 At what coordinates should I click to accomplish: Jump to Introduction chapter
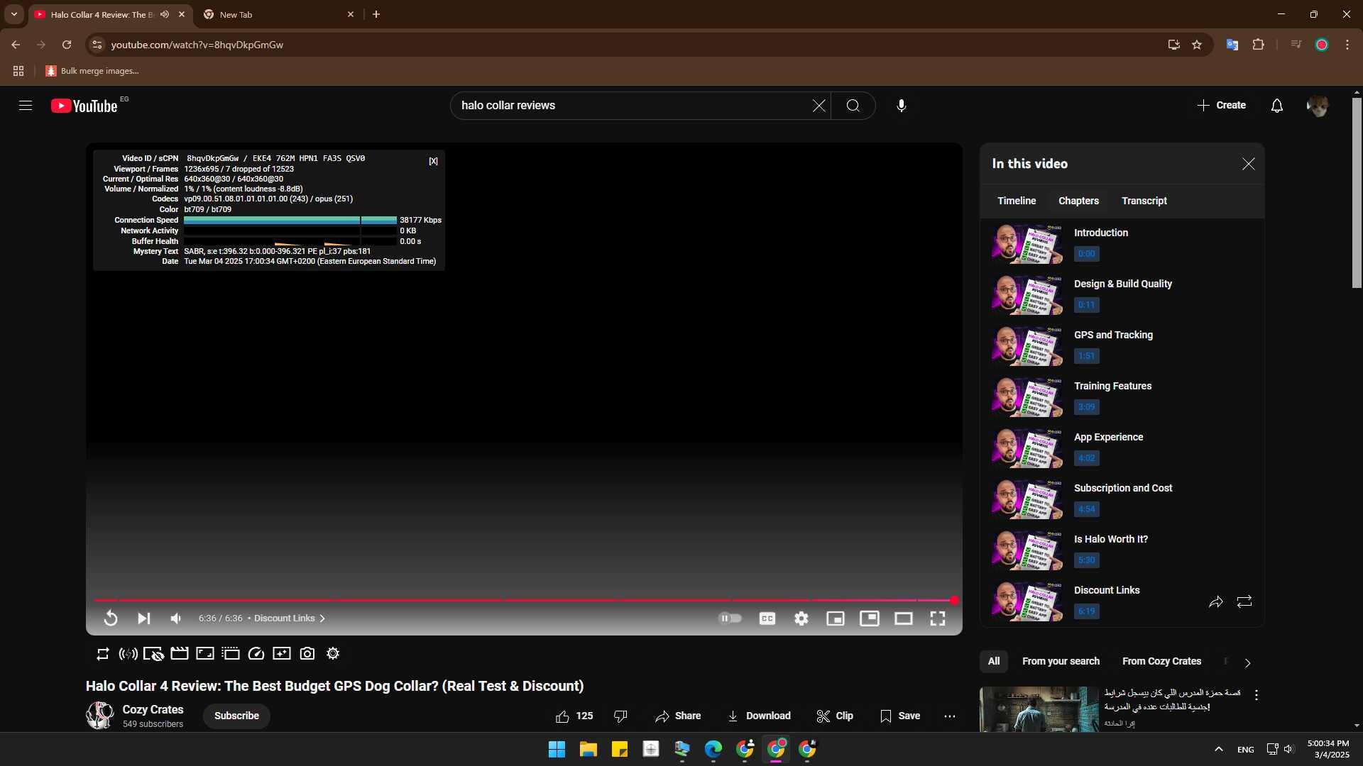(x=1122, y=244)
